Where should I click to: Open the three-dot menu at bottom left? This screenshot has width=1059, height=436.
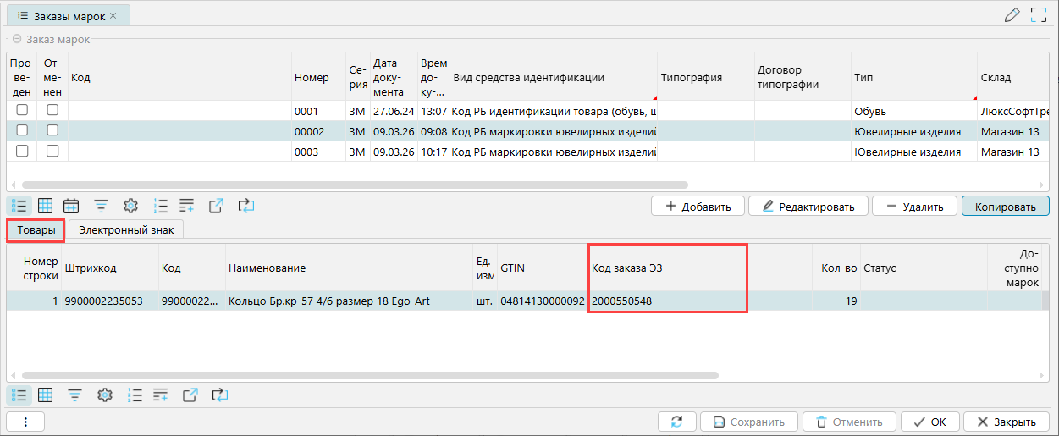coord(25,422)
